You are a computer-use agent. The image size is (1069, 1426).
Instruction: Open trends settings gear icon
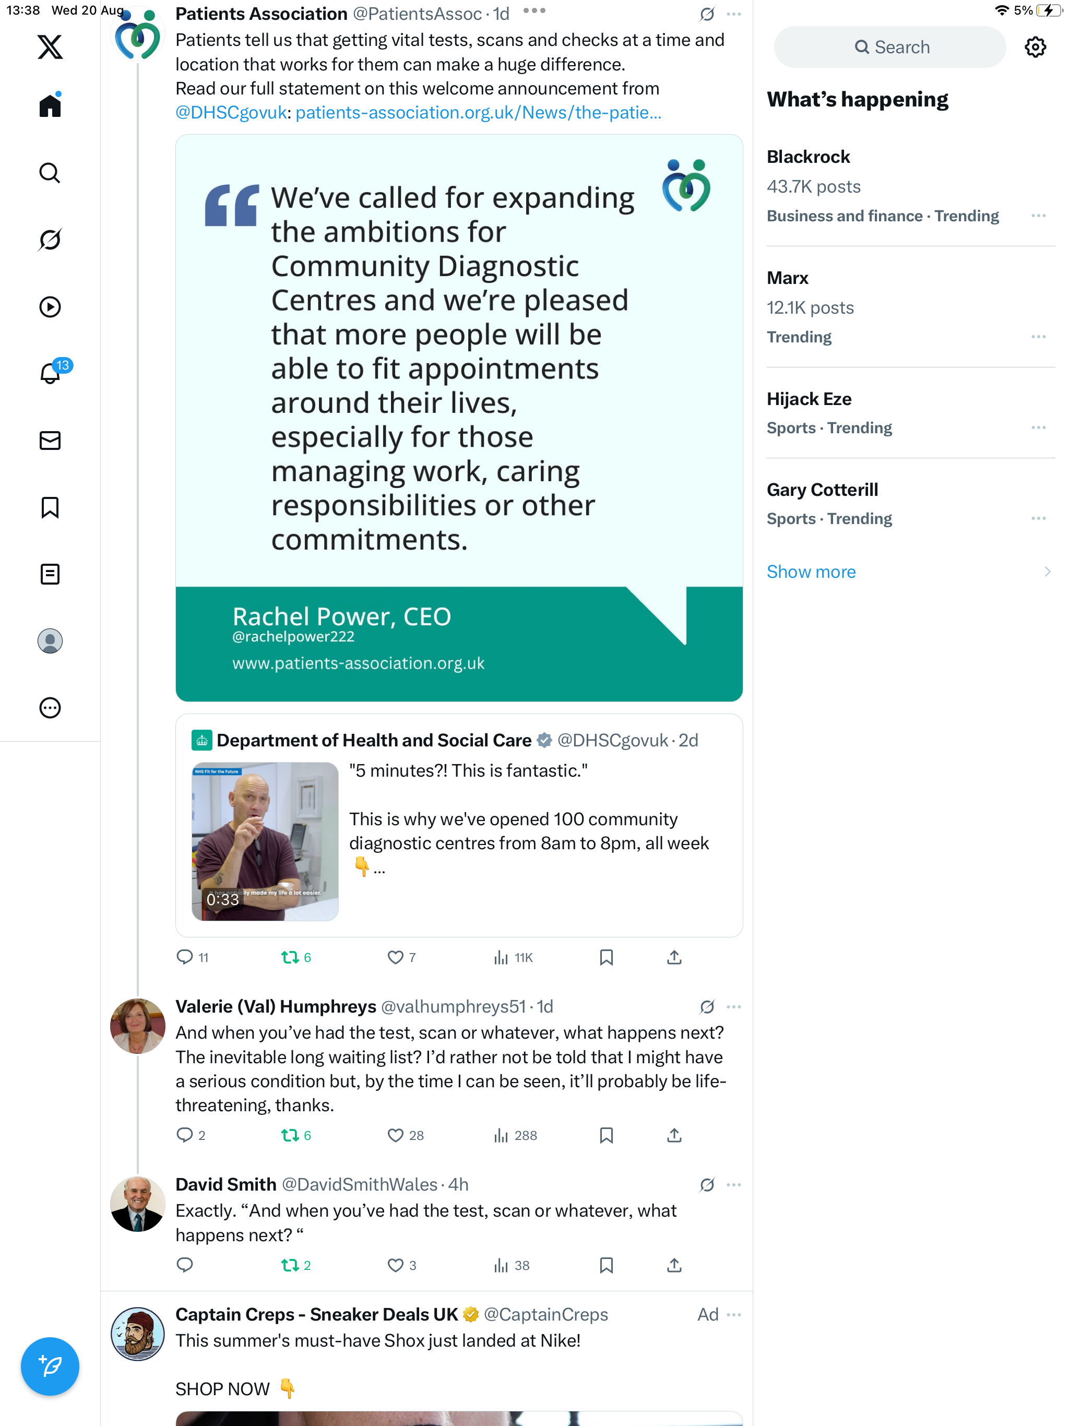[1035, 47]
